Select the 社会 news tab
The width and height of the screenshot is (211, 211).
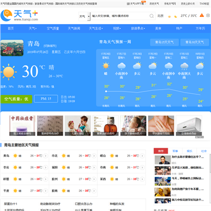coord(204,151)
